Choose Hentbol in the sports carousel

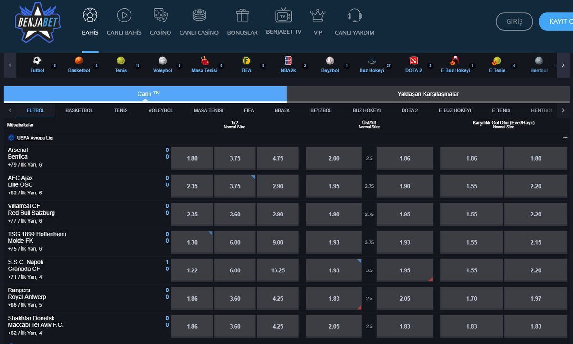pyautogui.click(x=539, y=65)
